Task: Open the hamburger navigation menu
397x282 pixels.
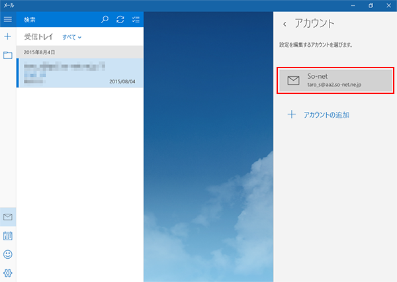Action: pos(8,20)
